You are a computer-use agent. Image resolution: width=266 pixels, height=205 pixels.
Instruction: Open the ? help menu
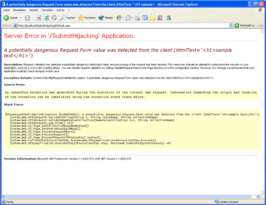pos(69,10)
